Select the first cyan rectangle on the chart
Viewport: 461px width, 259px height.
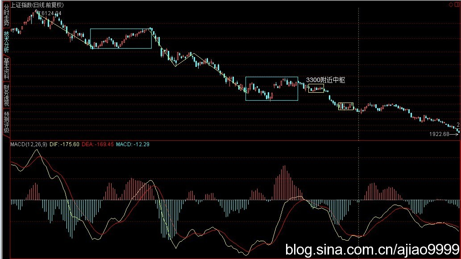click(120, 29)
